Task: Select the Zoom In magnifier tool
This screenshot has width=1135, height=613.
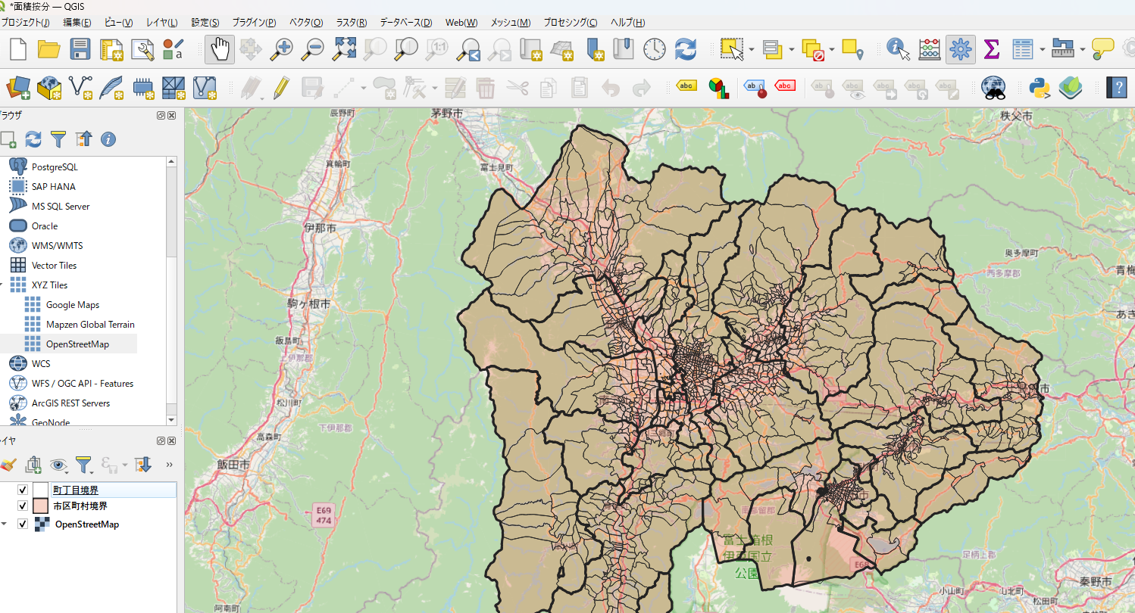Action: 282,49
